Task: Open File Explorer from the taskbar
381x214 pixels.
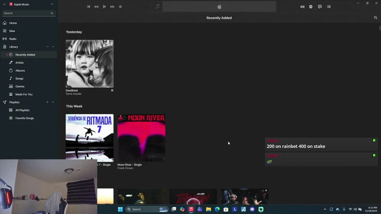Action: tap(209, 209)
